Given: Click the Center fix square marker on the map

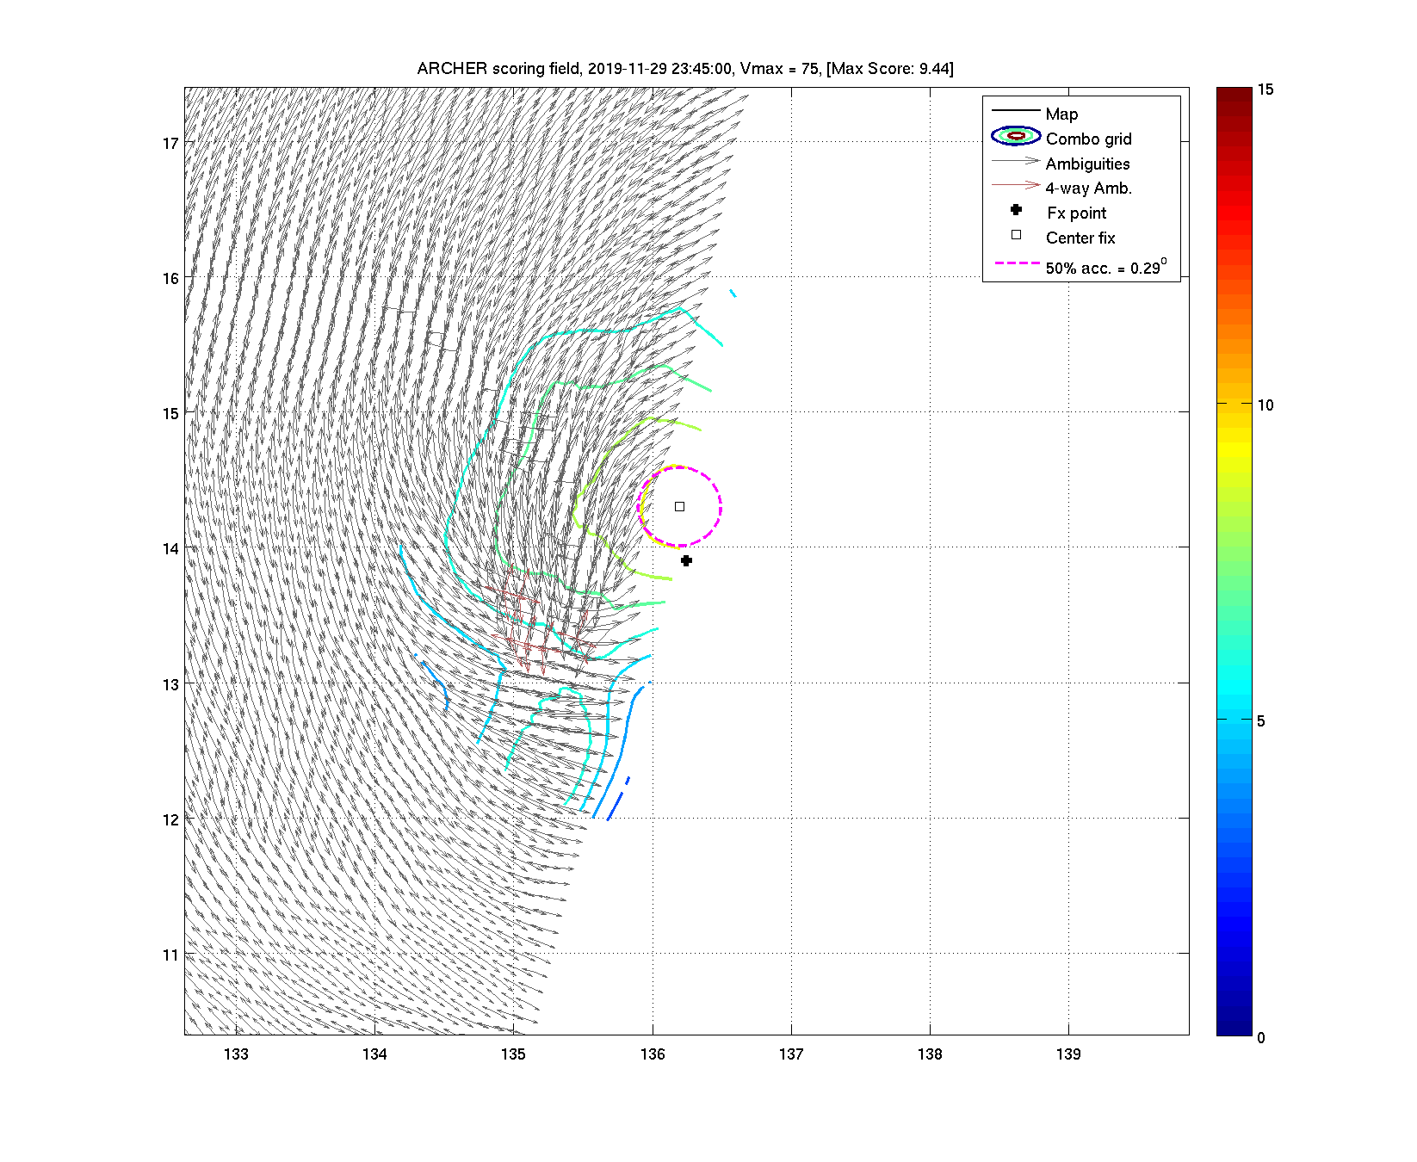Looking at the screenshot, I should coord(679,506).
